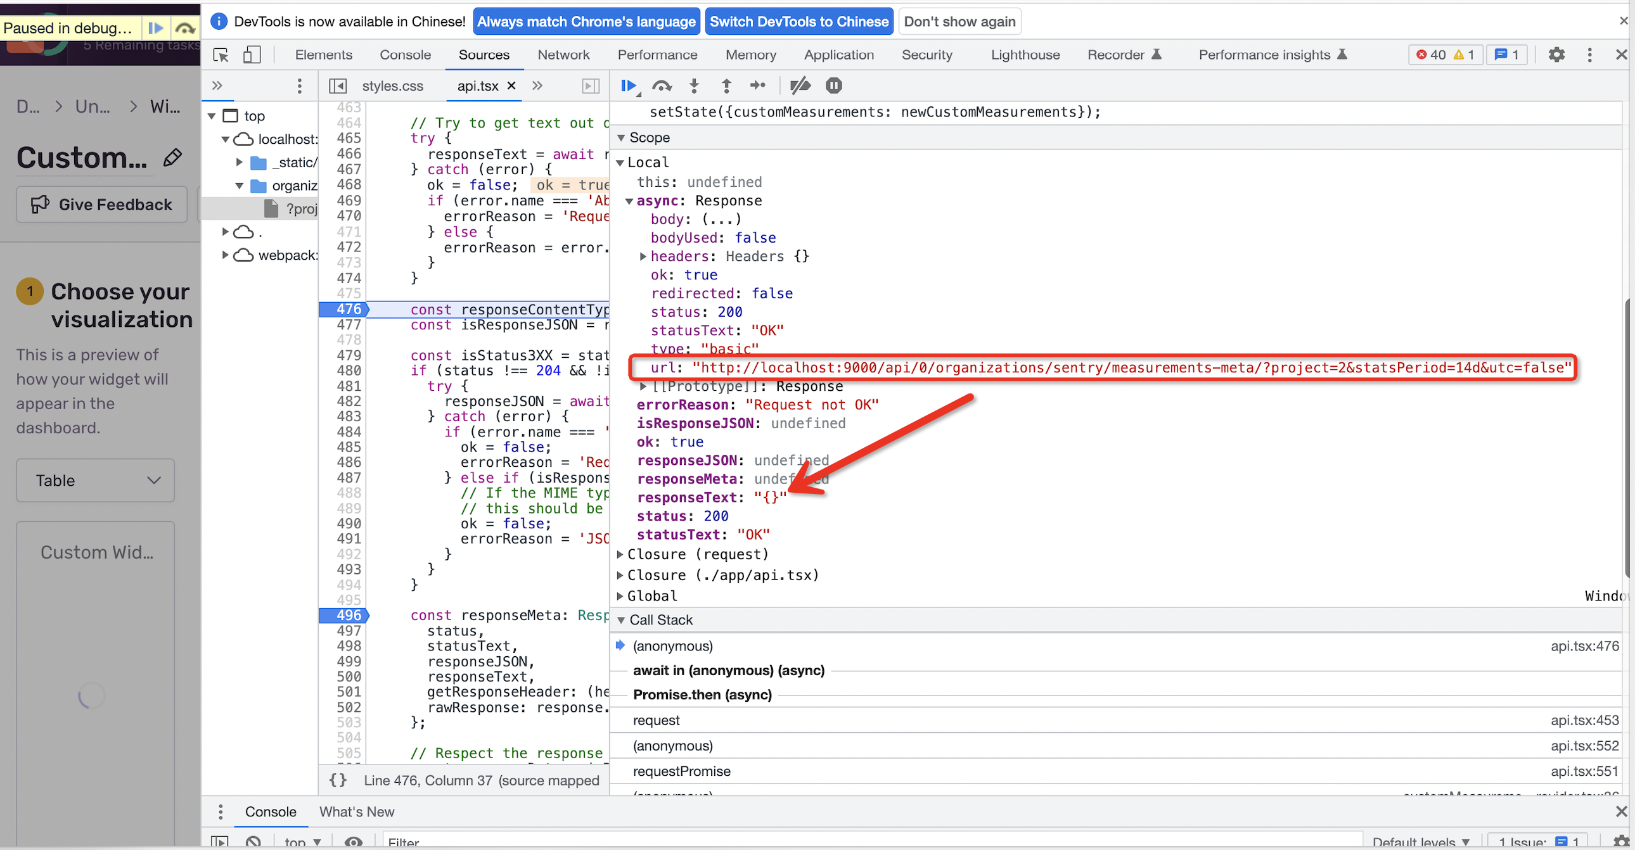
Task: Open DevTools settings gear
Action: [1556, 54]
